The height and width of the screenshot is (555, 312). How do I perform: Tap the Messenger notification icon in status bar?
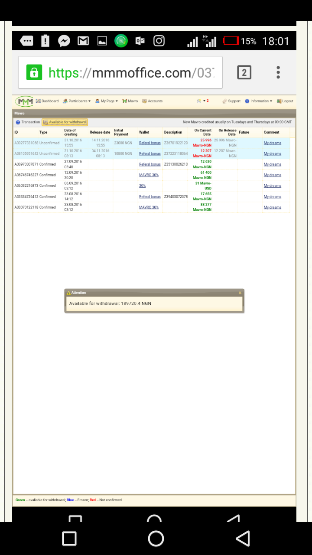point(64,41)
